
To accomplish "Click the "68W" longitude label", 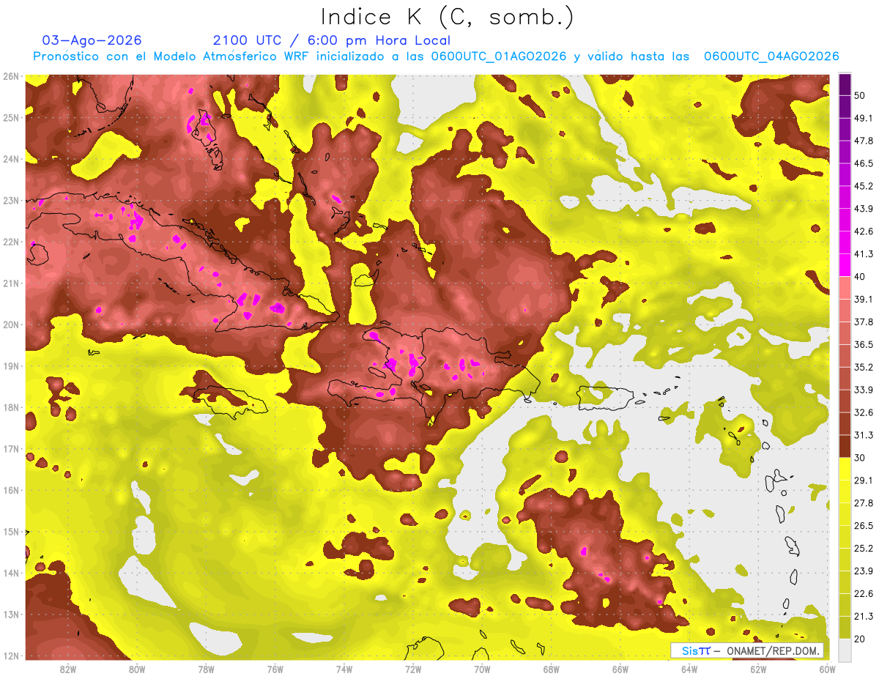I will click(551, 669).
